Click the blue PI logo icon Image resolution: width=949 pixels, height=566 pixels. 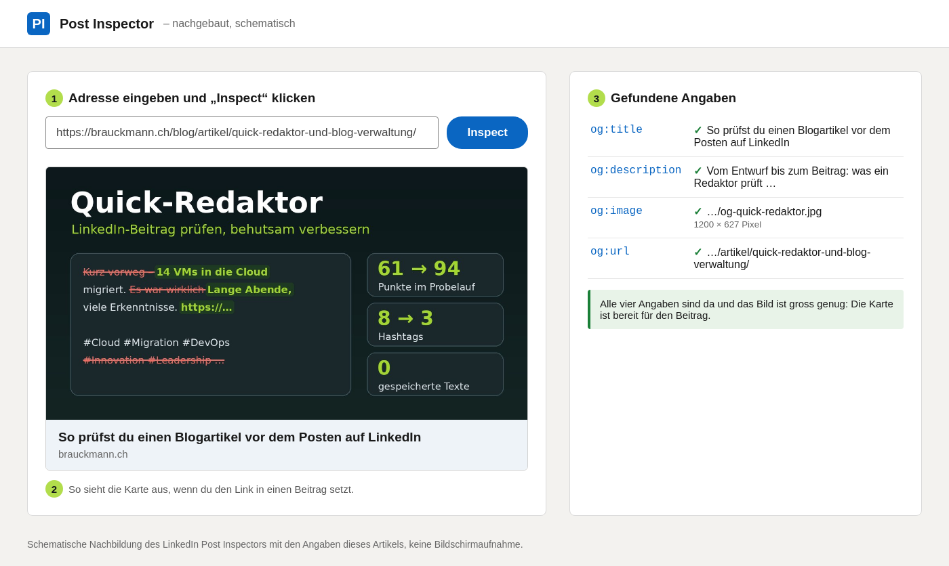pyautogui.click(x=39, y=24)
